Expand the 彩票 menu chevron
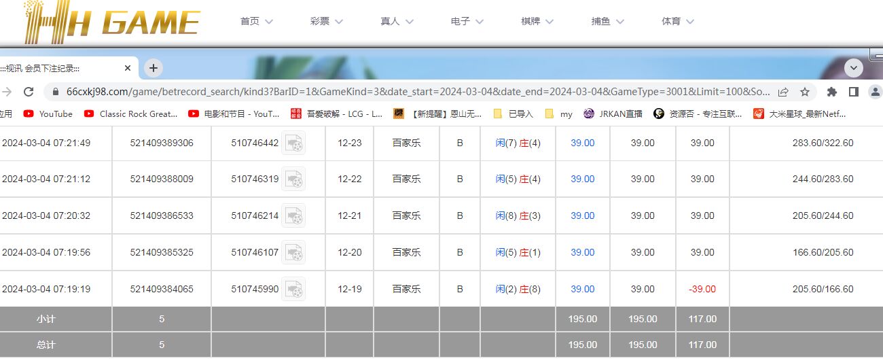The image size is (883, 363). 339,22
